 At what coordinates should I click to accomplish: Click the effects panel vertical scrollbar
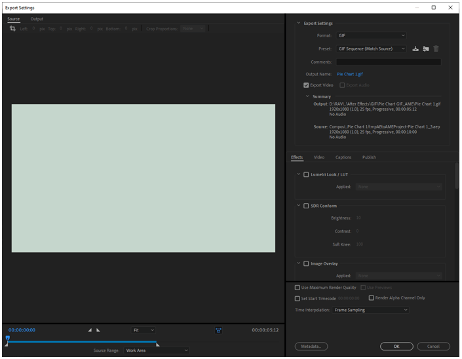[457, 176]
